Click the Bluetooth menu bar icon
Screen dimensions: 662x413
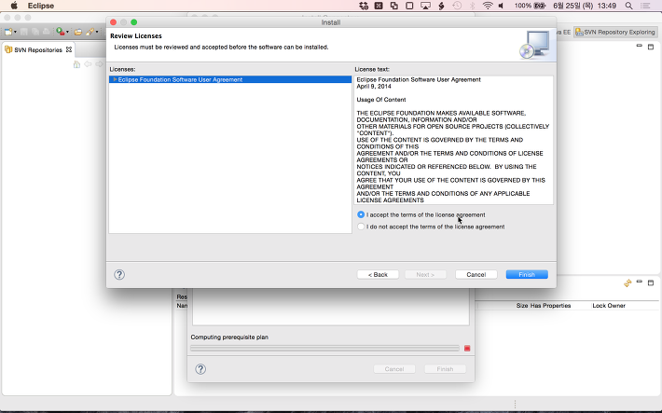(473, 6)
